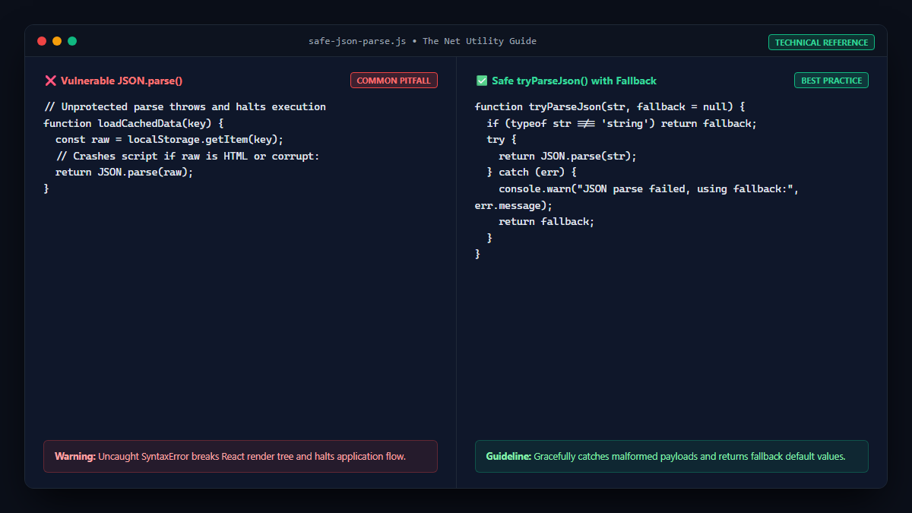Screen dimensions: 912x513
Task: Click the comment 'Crashes script if raw is HTML or corrupt:'
Action: (x=188, y=156)
